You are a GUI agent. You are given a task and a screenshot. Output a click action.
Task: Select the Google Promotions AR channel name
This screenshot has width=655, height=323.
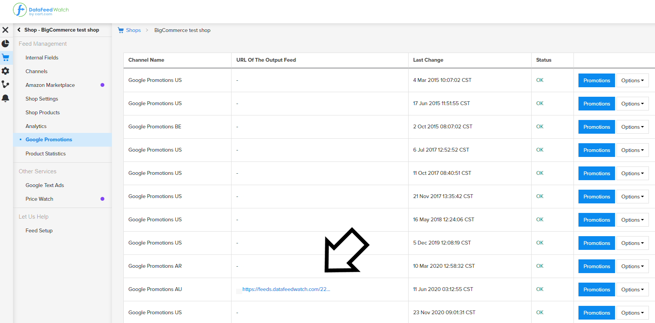155,266
